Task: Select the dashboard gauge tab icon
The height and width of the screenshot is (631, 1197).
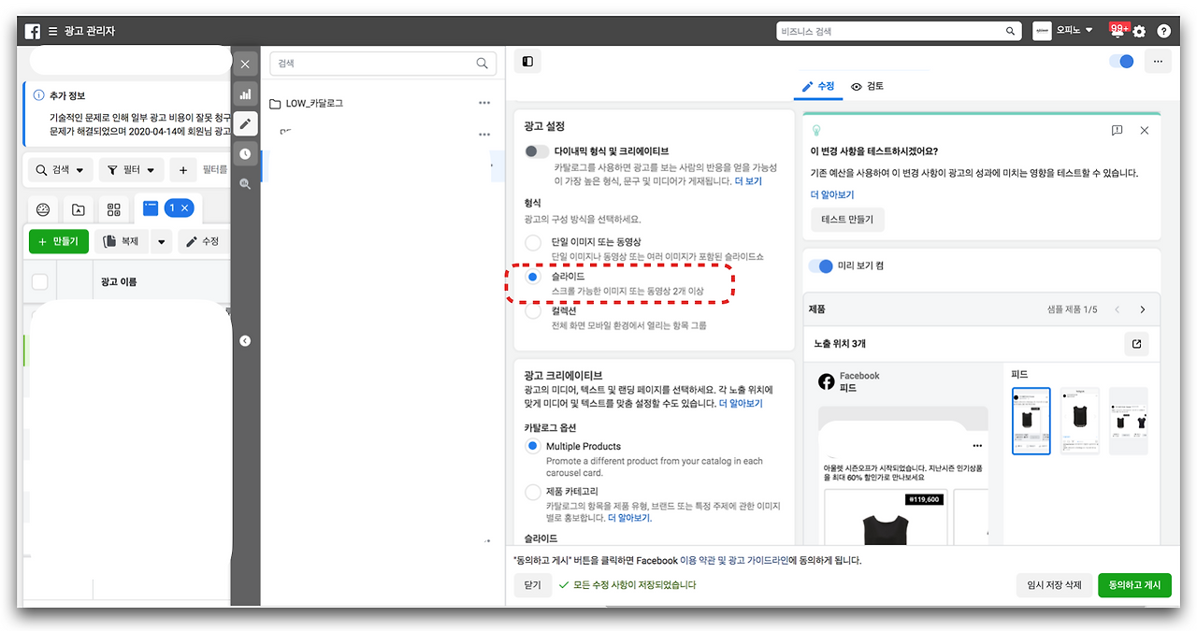Action: tap(42, 209)
